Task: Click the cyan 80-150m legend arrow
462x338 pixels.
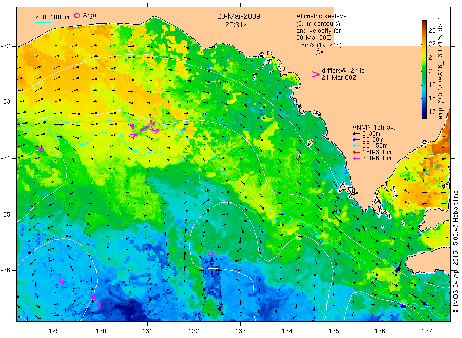Action: (x=357, y=146)
